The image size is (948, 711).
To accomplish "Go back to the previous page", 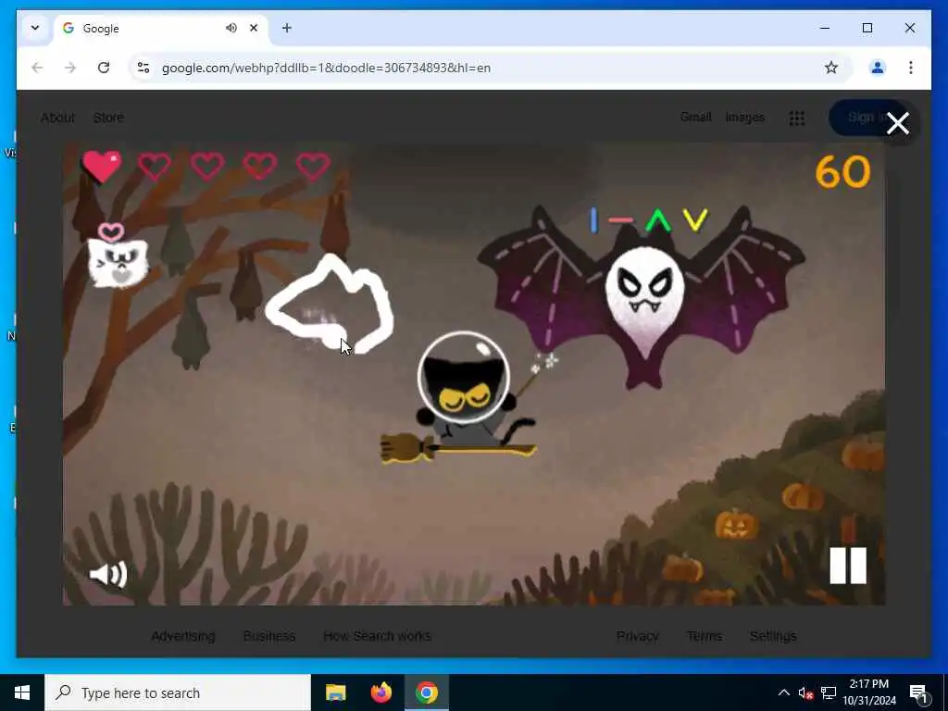I will click(37, 68).
